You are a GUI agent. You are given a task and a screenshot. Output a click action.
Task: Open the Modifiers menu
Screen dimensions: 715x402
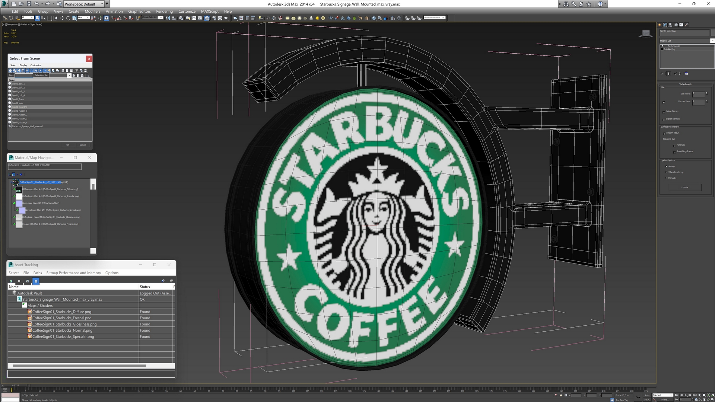(x=92, y=11)
